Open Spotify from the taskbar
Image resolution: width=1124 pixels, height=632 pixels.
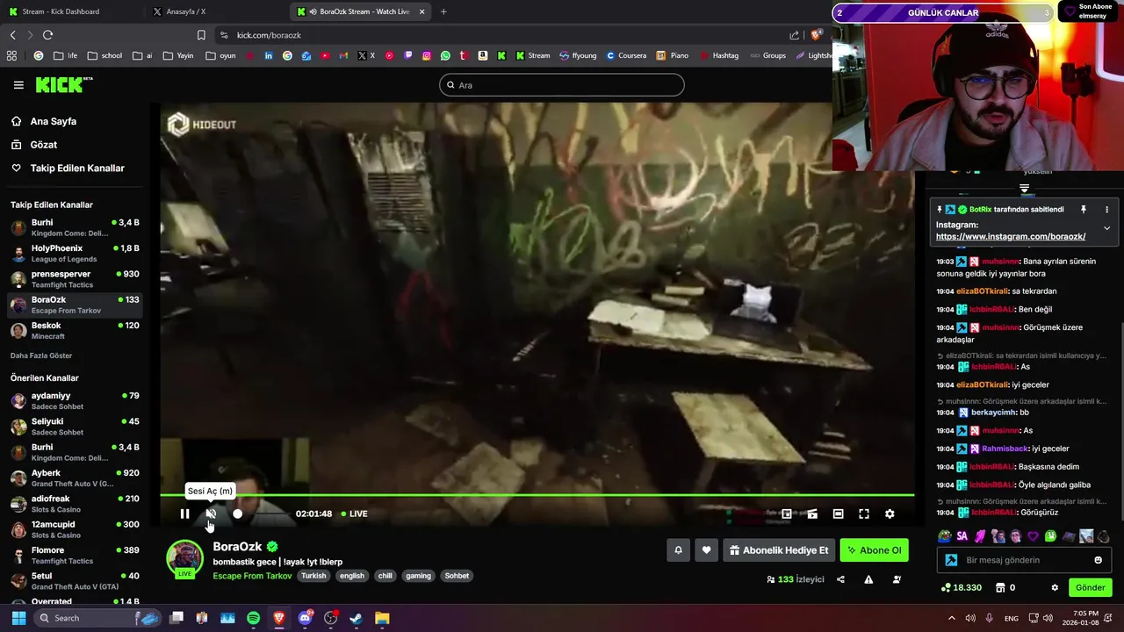[253, 618]
